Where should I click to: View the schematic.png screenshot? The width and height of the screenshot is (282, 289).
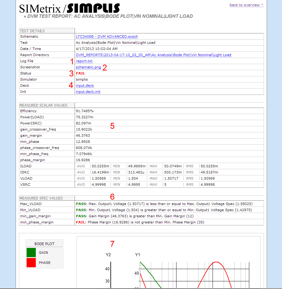(x=88, y=67)
